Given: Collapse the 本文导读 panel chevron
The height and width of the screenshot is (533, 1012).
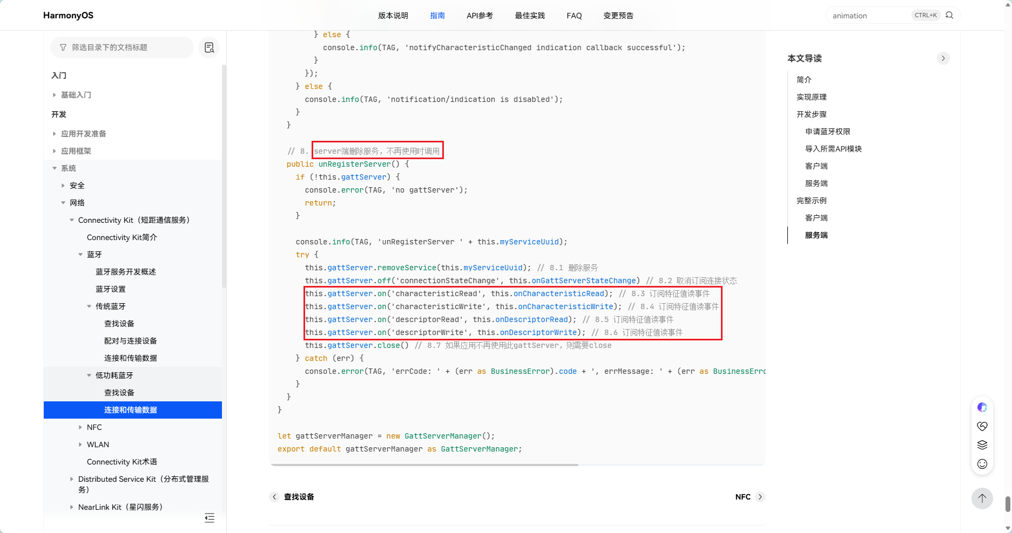Looking at the screenshot, I should [x=943, y=58].
